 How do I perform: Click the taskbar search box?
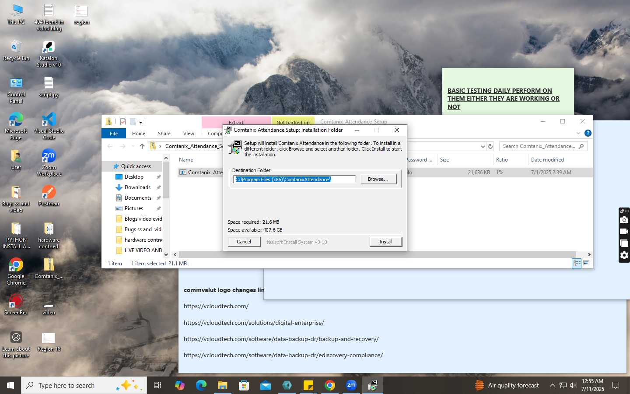pyautogui.click(x=84, y=385)
